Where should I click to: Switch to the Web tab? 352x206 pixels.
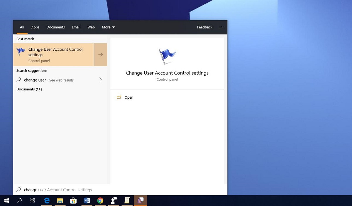91,27
